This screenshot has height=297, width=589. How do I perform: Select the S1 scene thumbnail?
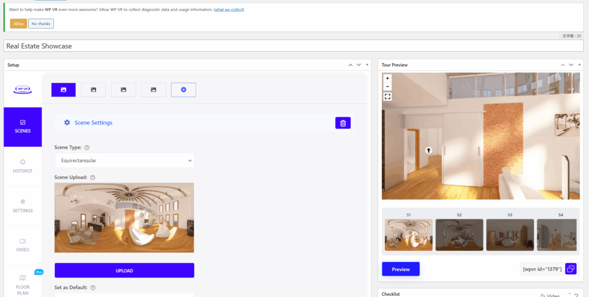point(409,235)
